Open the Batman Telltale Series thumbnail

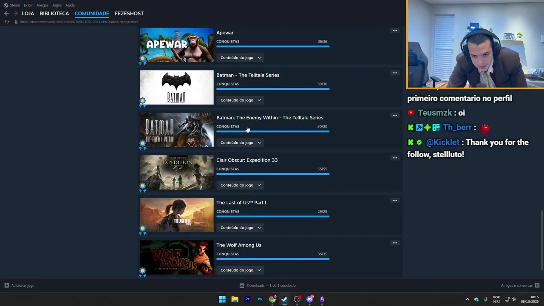pyautogui.click(x=177, y=88)
